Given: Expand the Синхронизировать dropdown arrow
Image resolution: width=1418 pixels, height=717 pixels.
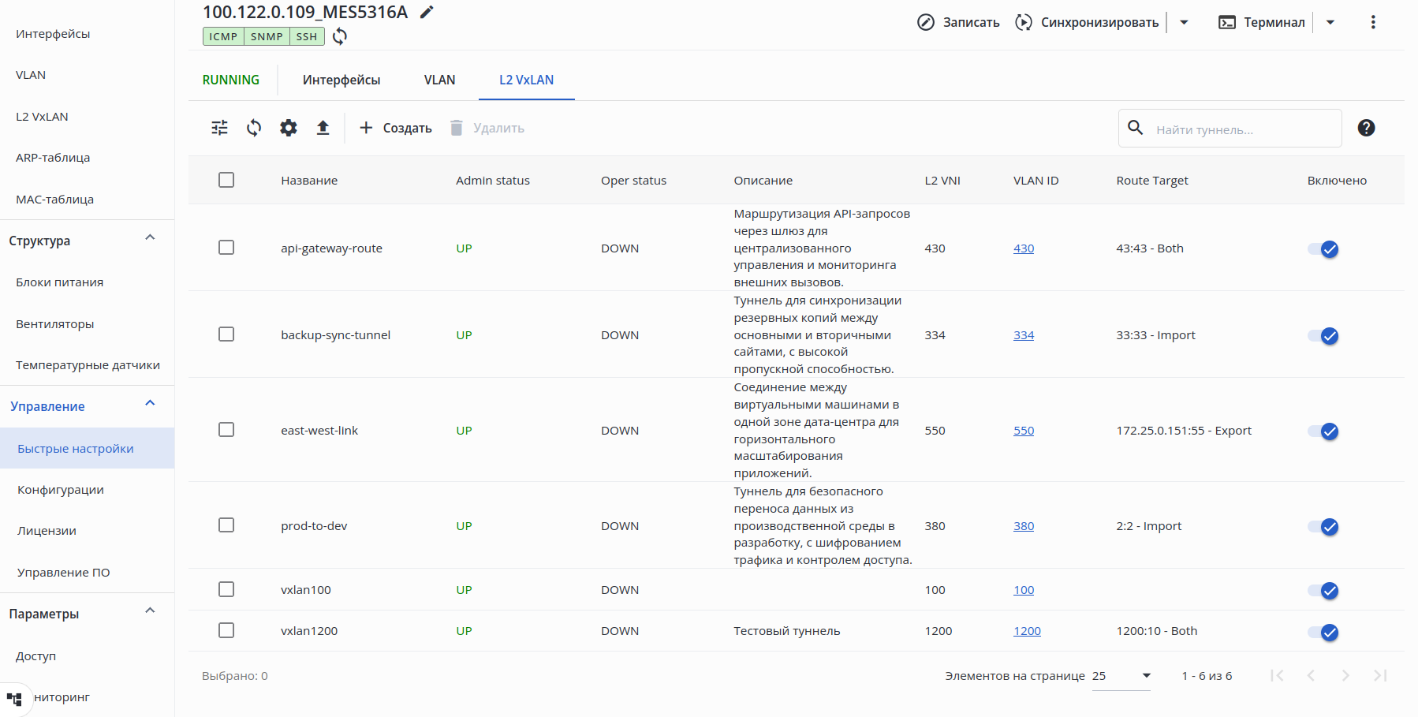Looking at the screenshot, I should coord(1184,22).
